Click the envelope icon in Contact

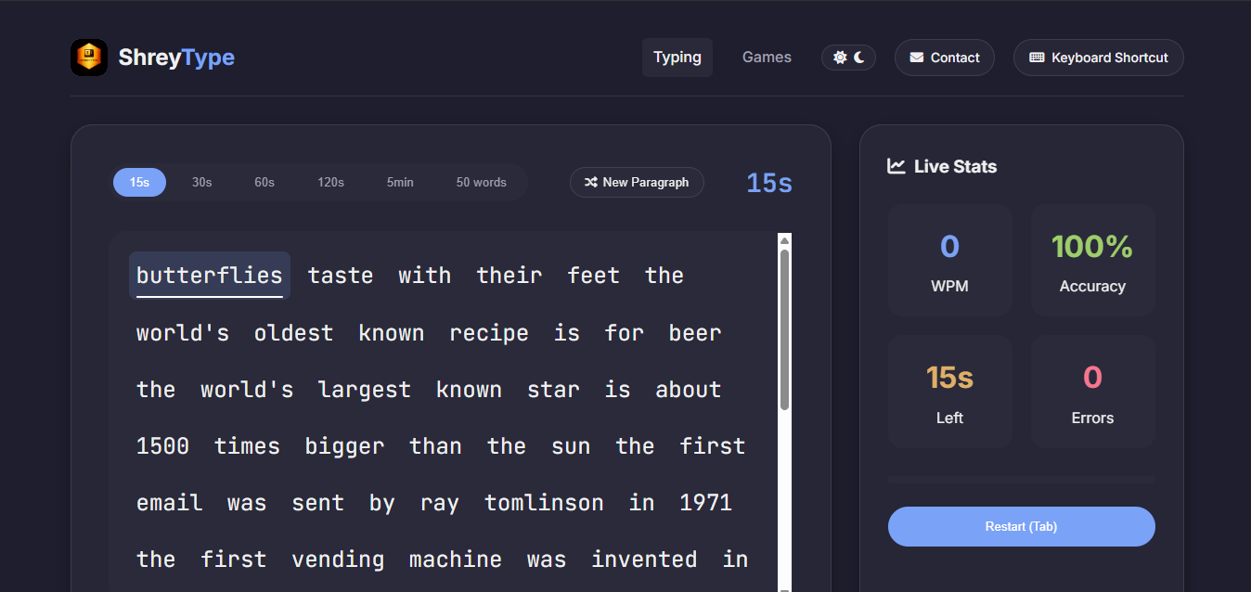click(x=917, y=58)
